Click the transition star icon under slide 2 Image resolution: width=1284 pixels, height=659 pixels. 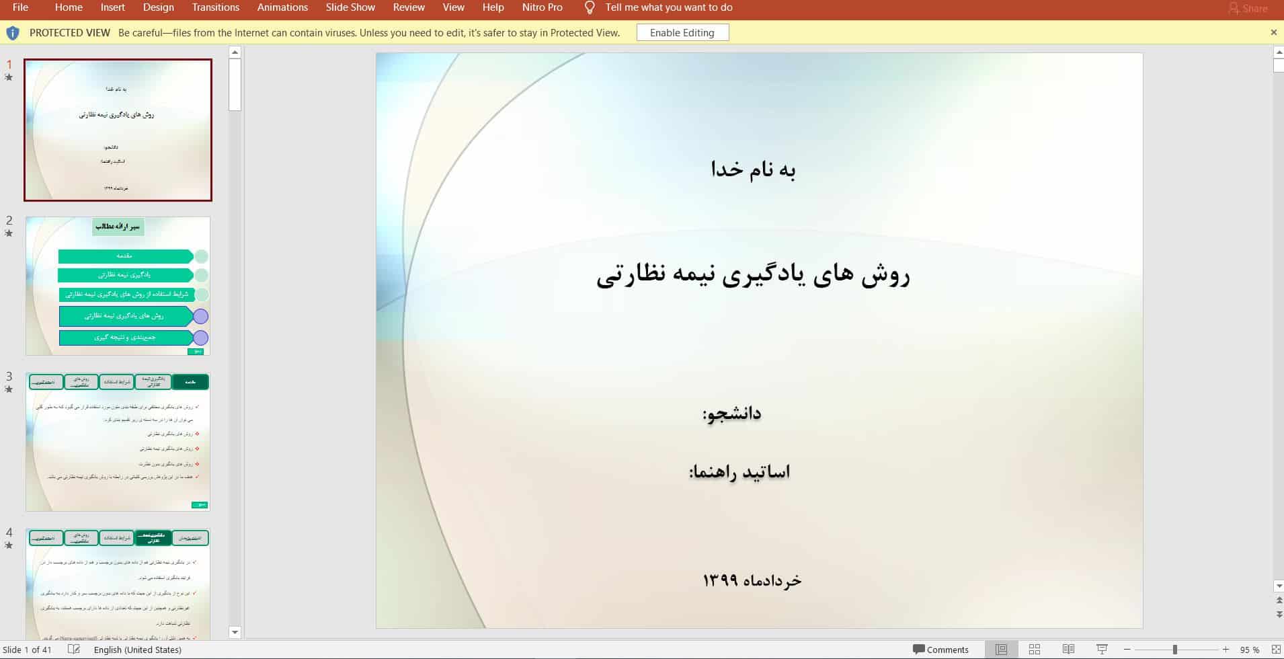click(x=9, y=233)
